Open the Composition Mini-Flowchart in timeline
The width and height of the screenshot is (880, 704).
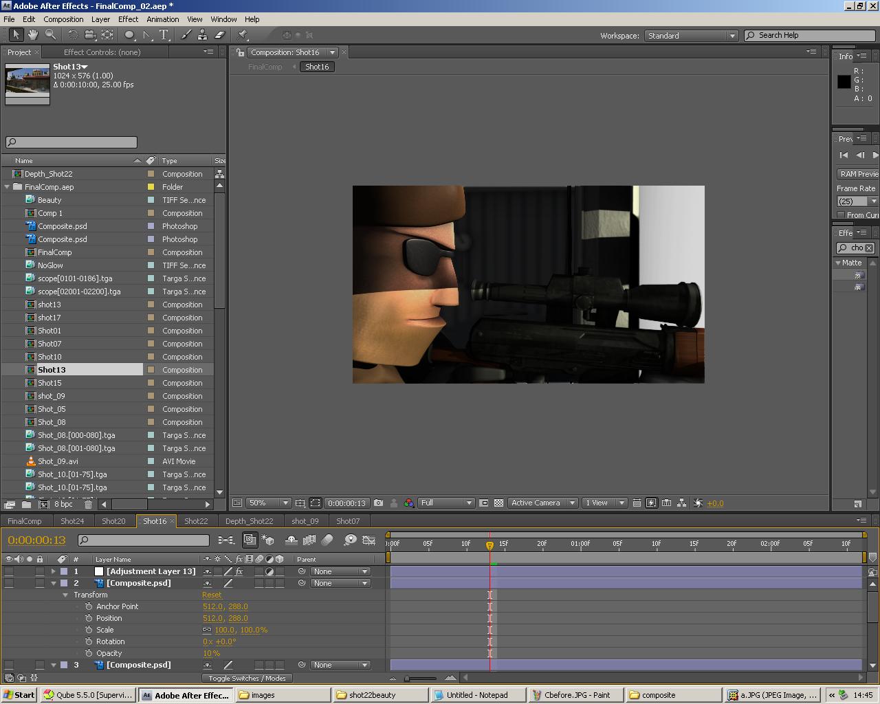(225, 540)
